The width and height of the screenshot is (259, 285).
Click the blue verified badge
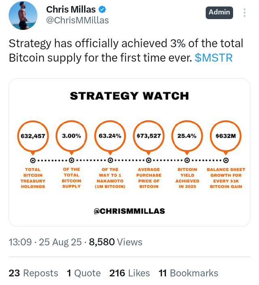[102, 9]
